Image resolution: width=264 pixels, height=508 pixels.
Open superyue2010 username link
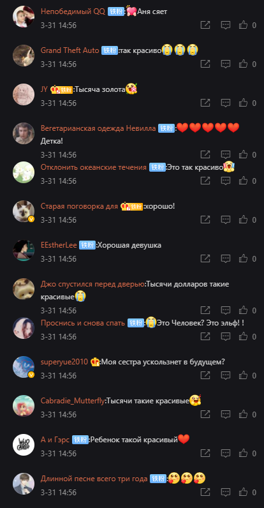64,362
